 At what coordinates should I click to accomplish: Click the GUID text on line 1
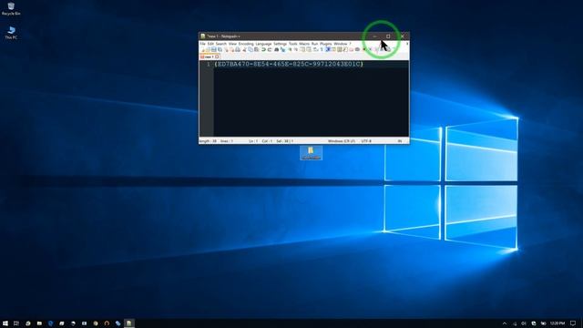(289, 64)
